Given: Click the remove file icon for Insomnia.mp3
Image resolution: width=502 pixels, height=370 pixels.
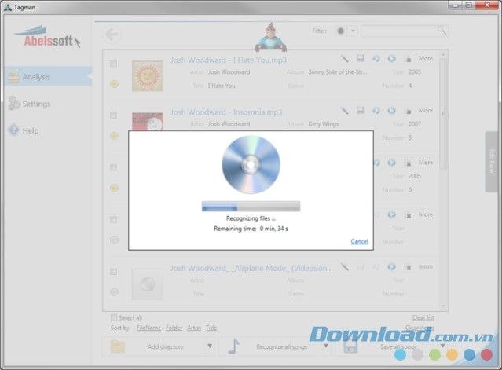Looking at the screenshot, I should pos(407,111).
